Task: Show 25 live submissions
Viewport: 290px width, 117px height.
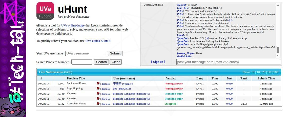Action: 264,72
